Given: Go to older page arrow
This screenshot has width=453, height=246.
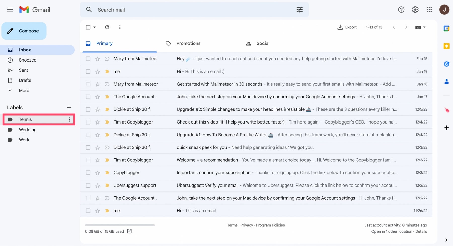Looking at the screenshot, I should click(406, 27).
